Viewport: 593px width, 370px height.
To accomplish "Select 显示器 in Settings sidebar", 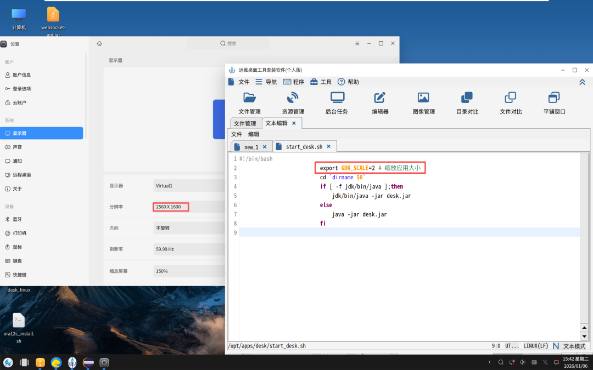I will coord(42,133).
